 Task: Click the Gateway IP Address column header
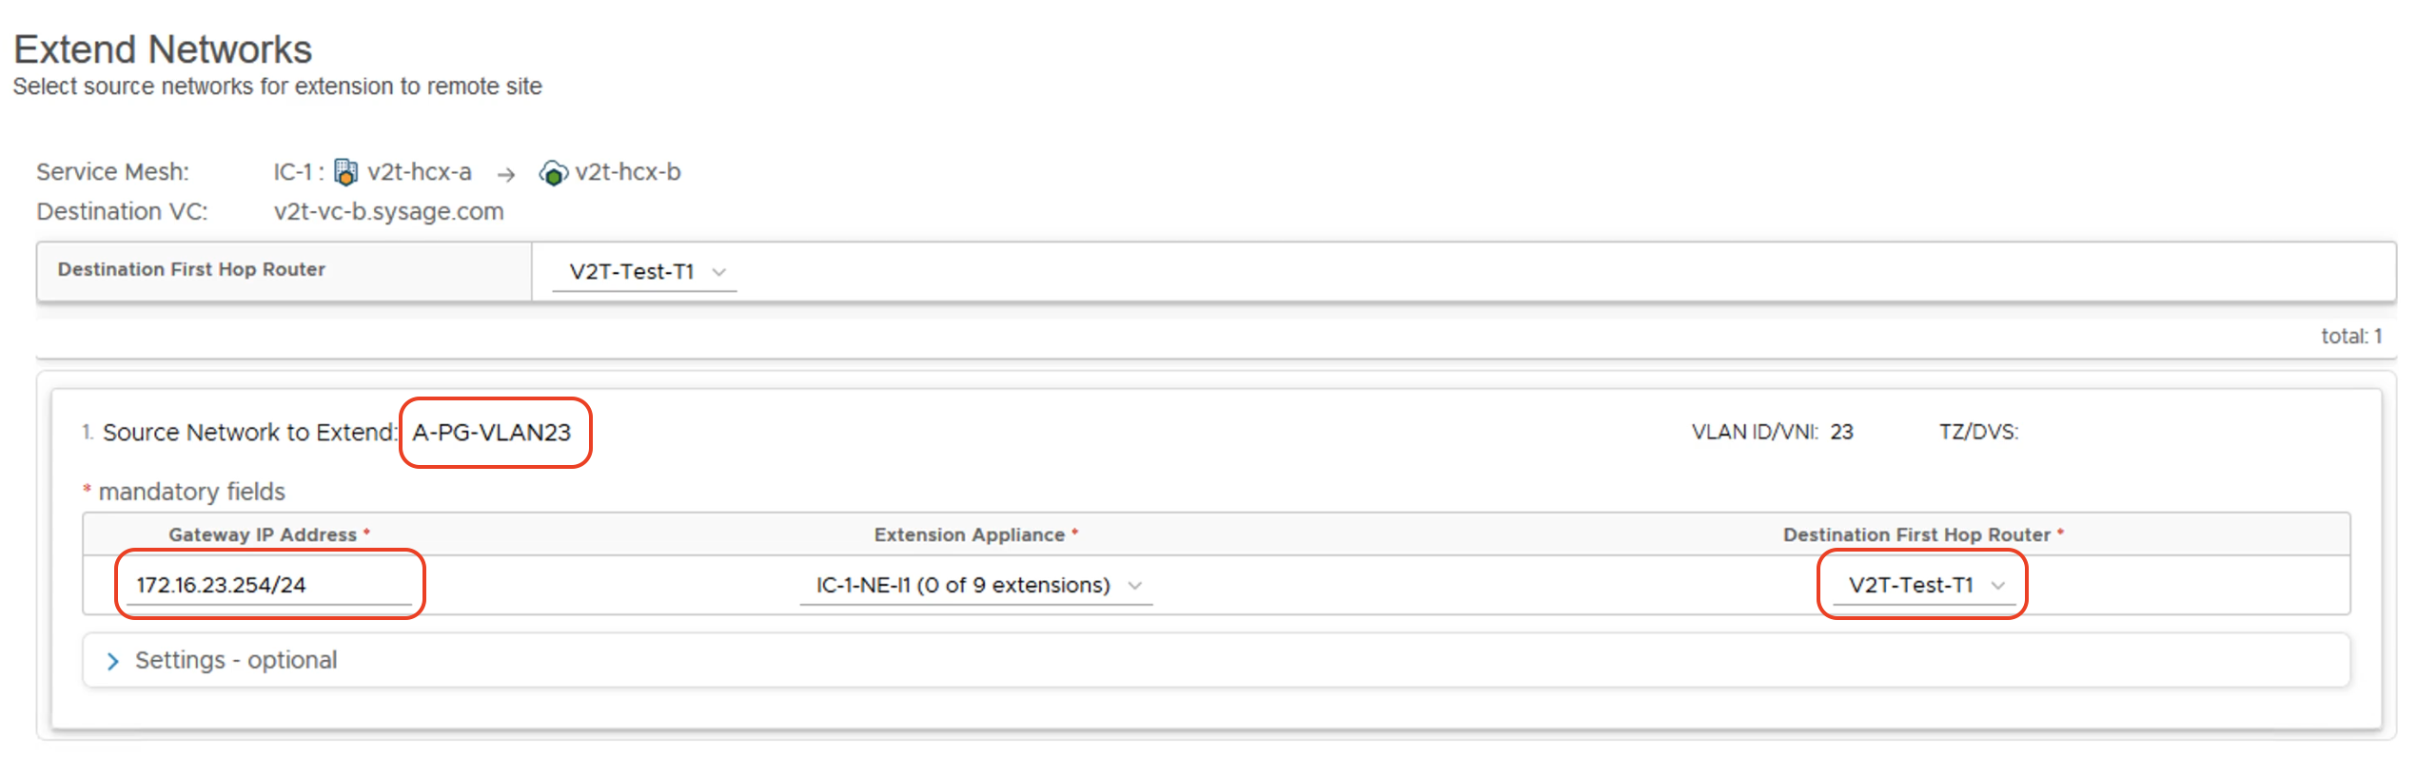click(x=263, y=534)
